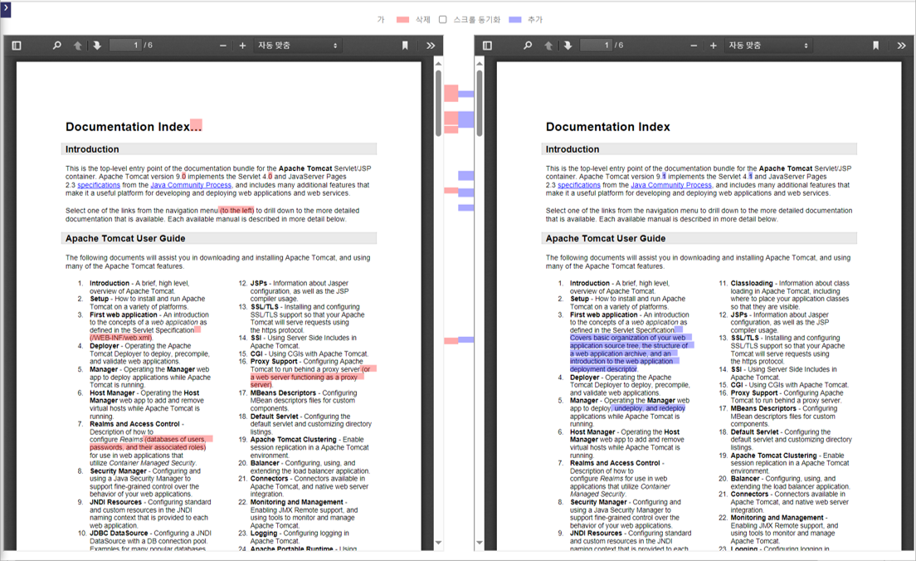Zoom out the left PDF document
Image resolution: width=916 pixels, height=561 pixels.
pos(223,46)
